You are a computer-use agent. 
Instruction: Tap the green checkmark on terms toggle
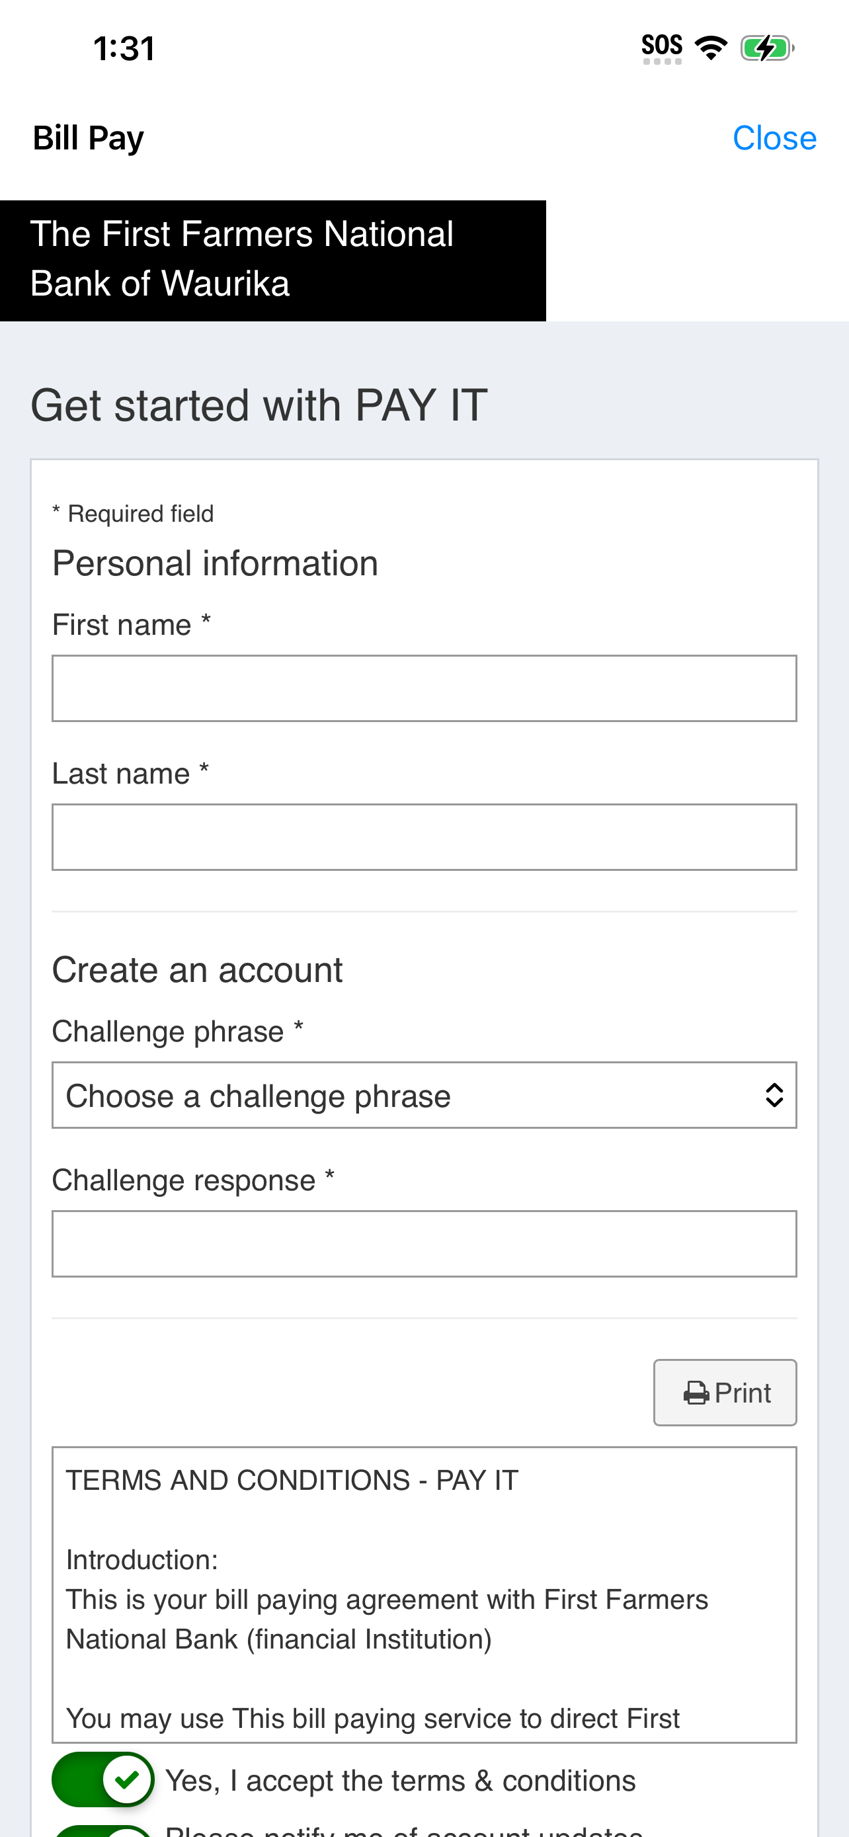127,1780
